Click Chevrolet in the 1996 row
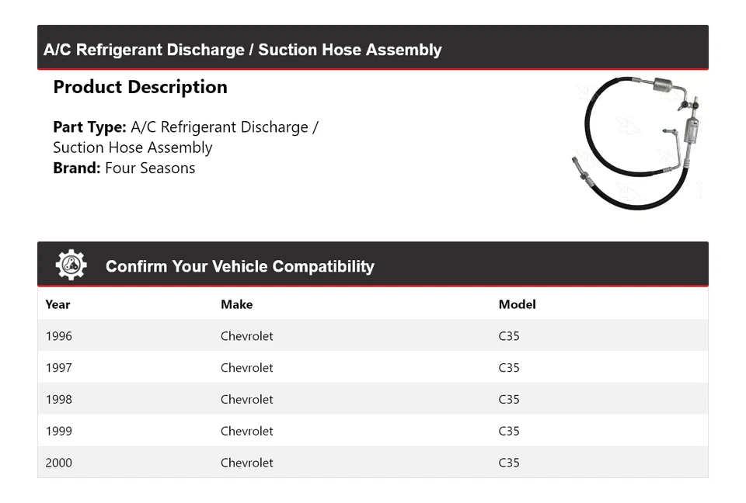 246,336
